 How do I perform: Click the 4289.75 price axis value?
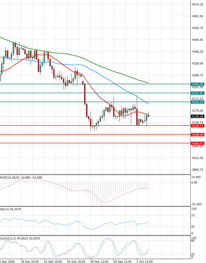click(x=197, y=75)
